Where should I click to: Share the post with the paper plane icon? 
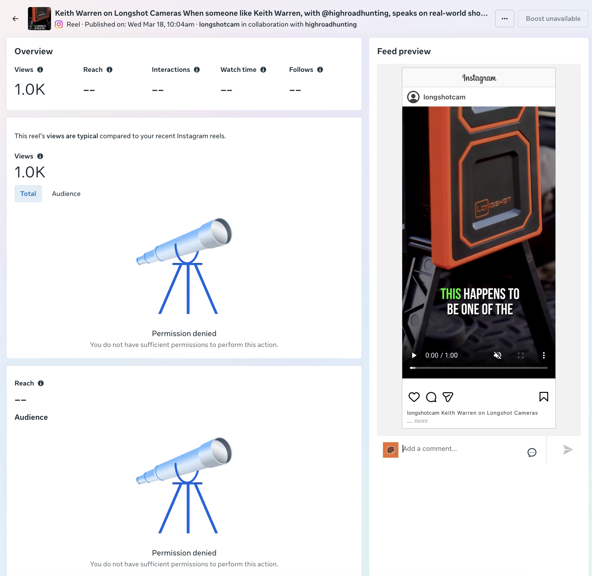pyautogui.click(x=448, y=397)
